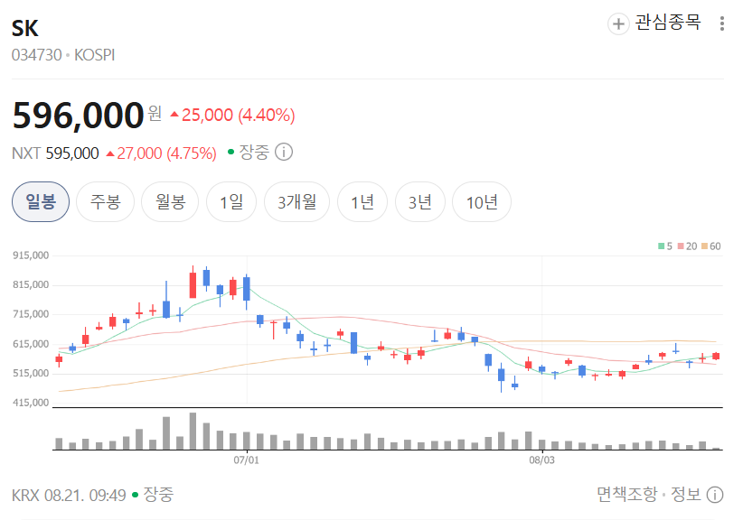The height and width of the screenshot is (520, 743).
Task: Show the 10년 ten-year chart
Action: click(482, 202)
